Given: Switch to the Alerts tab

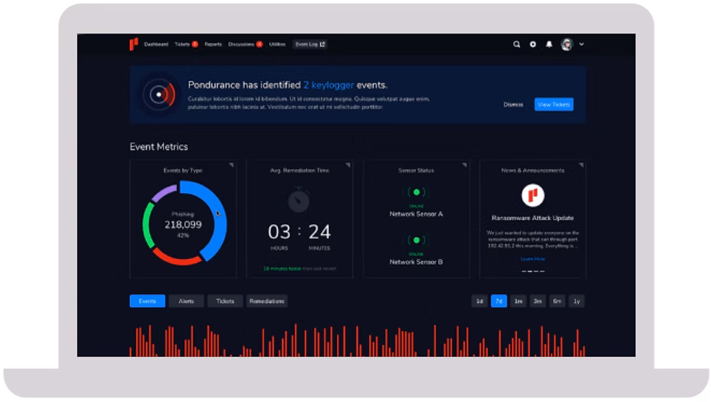Looking at the screenshot, I should click(x=186, y=301).
